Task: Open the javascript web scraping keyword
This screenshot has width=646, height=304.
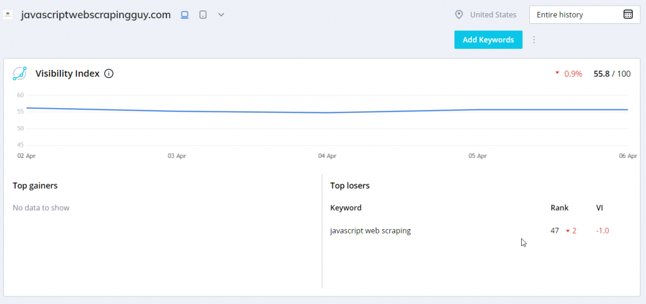Action: pyautogui.click(x=370, y=230)
